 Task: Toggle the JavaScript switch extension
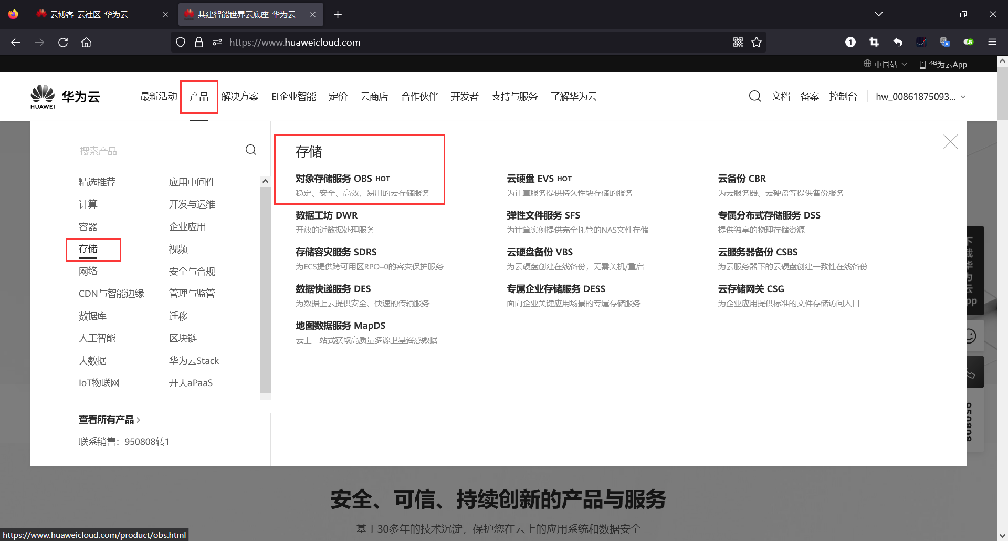tap(969, 42)
